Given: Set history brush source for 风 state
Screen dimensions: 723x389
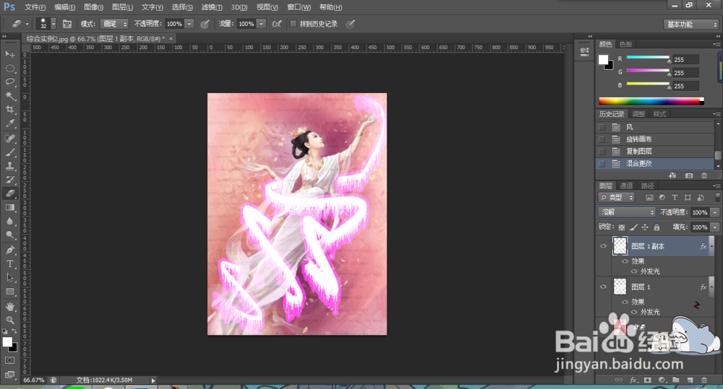Looking at the screenshot, I should [x=602, y=127].
